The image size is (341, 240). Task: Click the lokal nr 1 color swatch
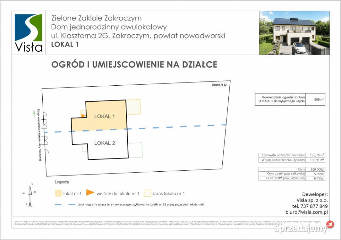tap(58, 193)
